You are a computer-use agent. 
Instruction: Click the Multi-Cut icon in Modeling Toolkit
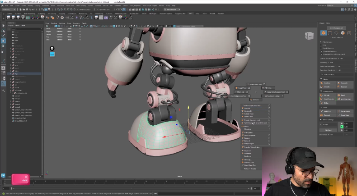pos(322,111)
